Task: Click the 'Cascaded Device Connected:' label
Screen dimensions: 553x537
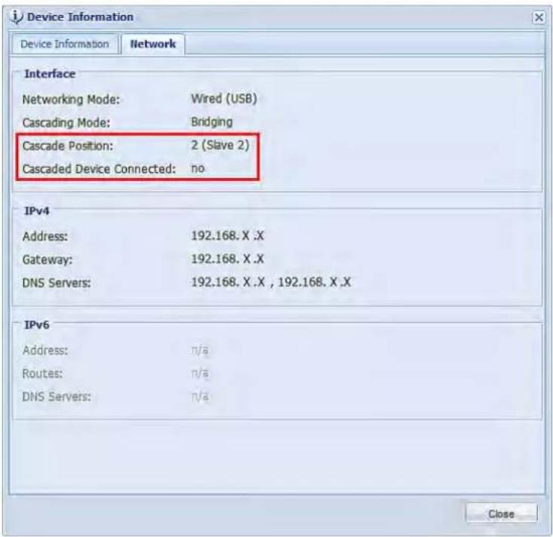Action: (x=99, y=169)
